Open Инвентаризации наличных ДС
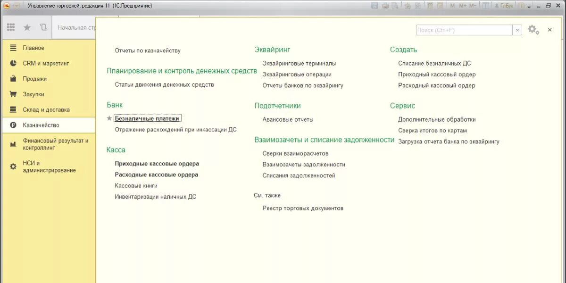Image resolution: width=566 pixels, height=283 pixels. (155, 197)
